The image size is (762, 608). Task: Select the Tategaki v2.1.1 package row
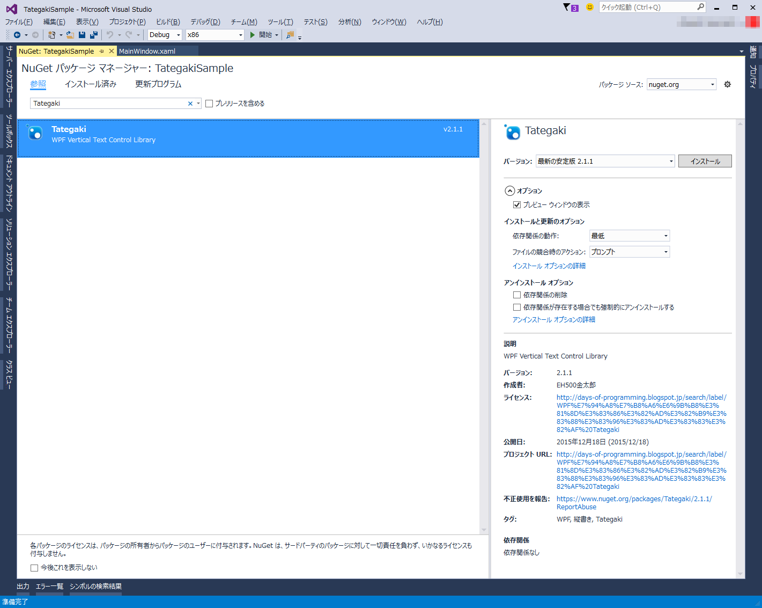coord(248,138)
